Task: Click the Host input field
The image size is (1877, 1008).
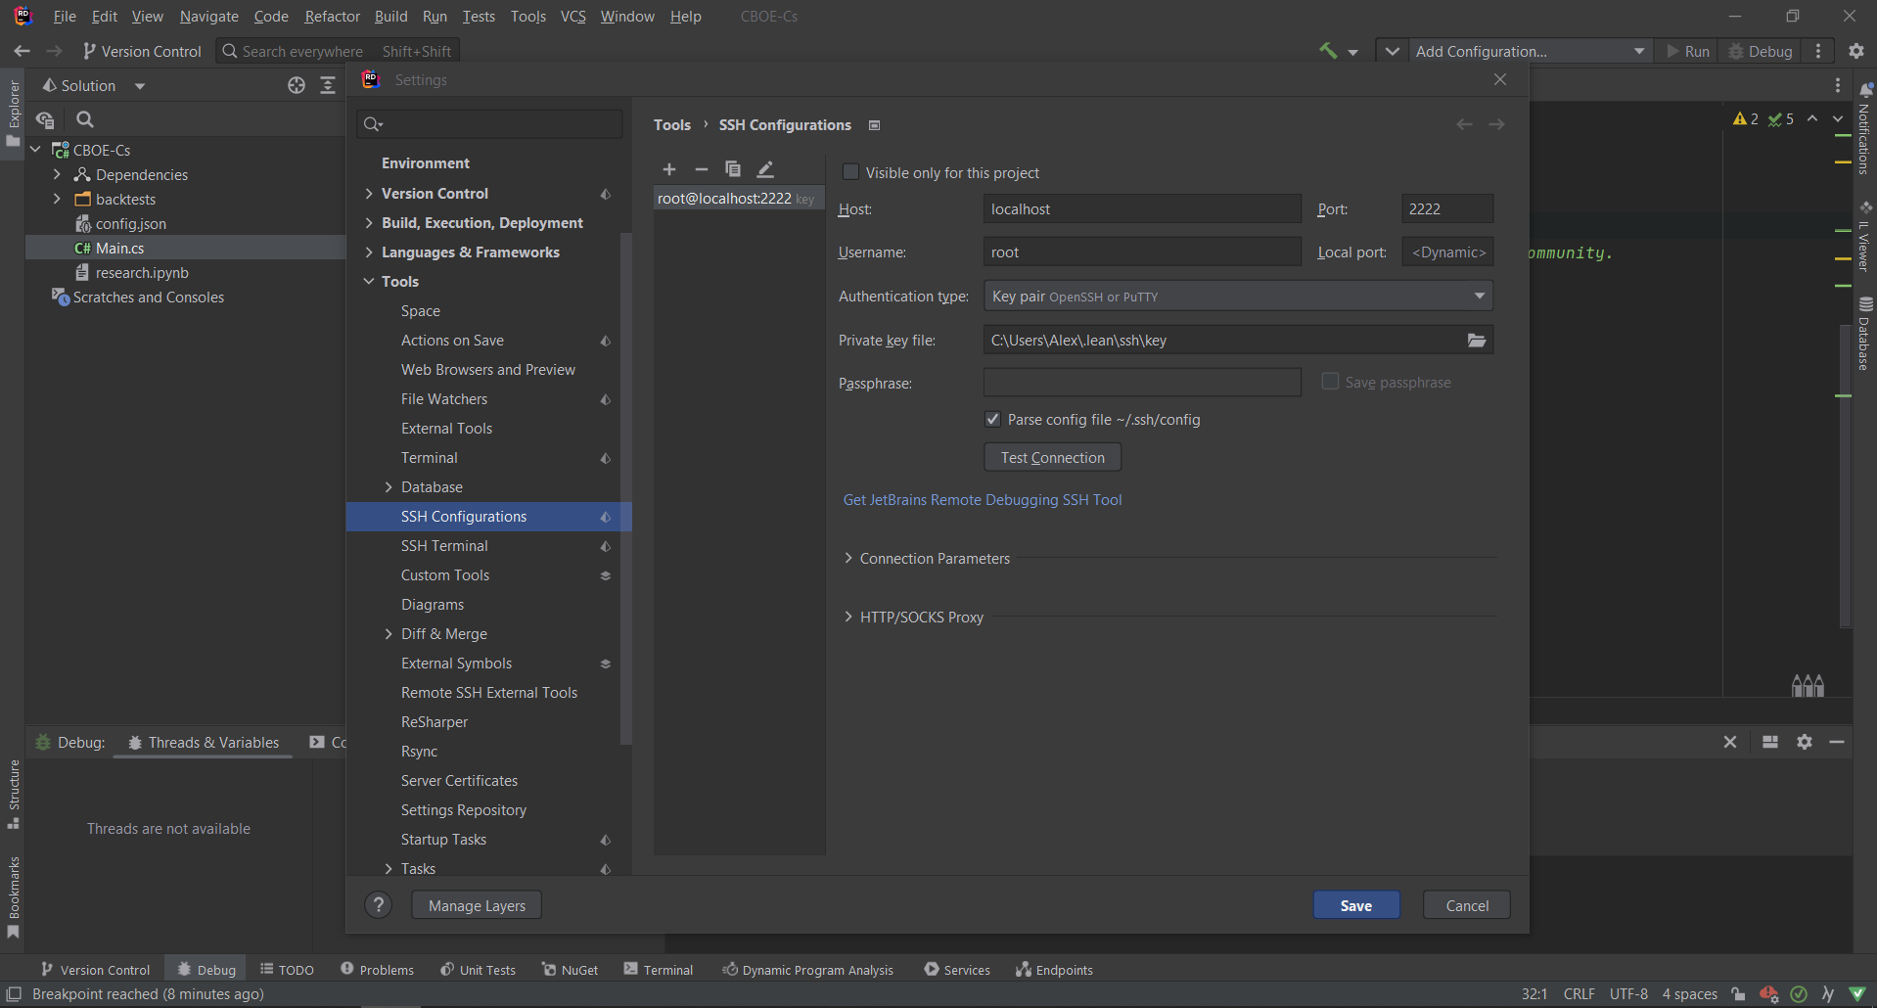Action: tap(1141, 209)
